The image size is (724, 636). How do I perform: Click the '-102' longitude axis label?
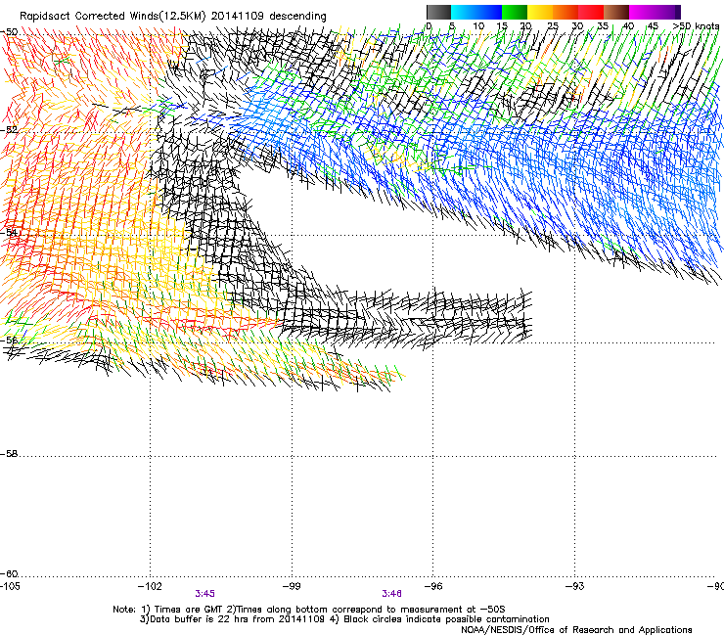(150, 586)
